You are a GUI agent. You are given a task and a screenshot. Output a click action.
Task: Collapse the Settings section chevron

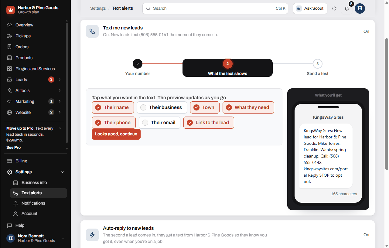tap(63, 172)
